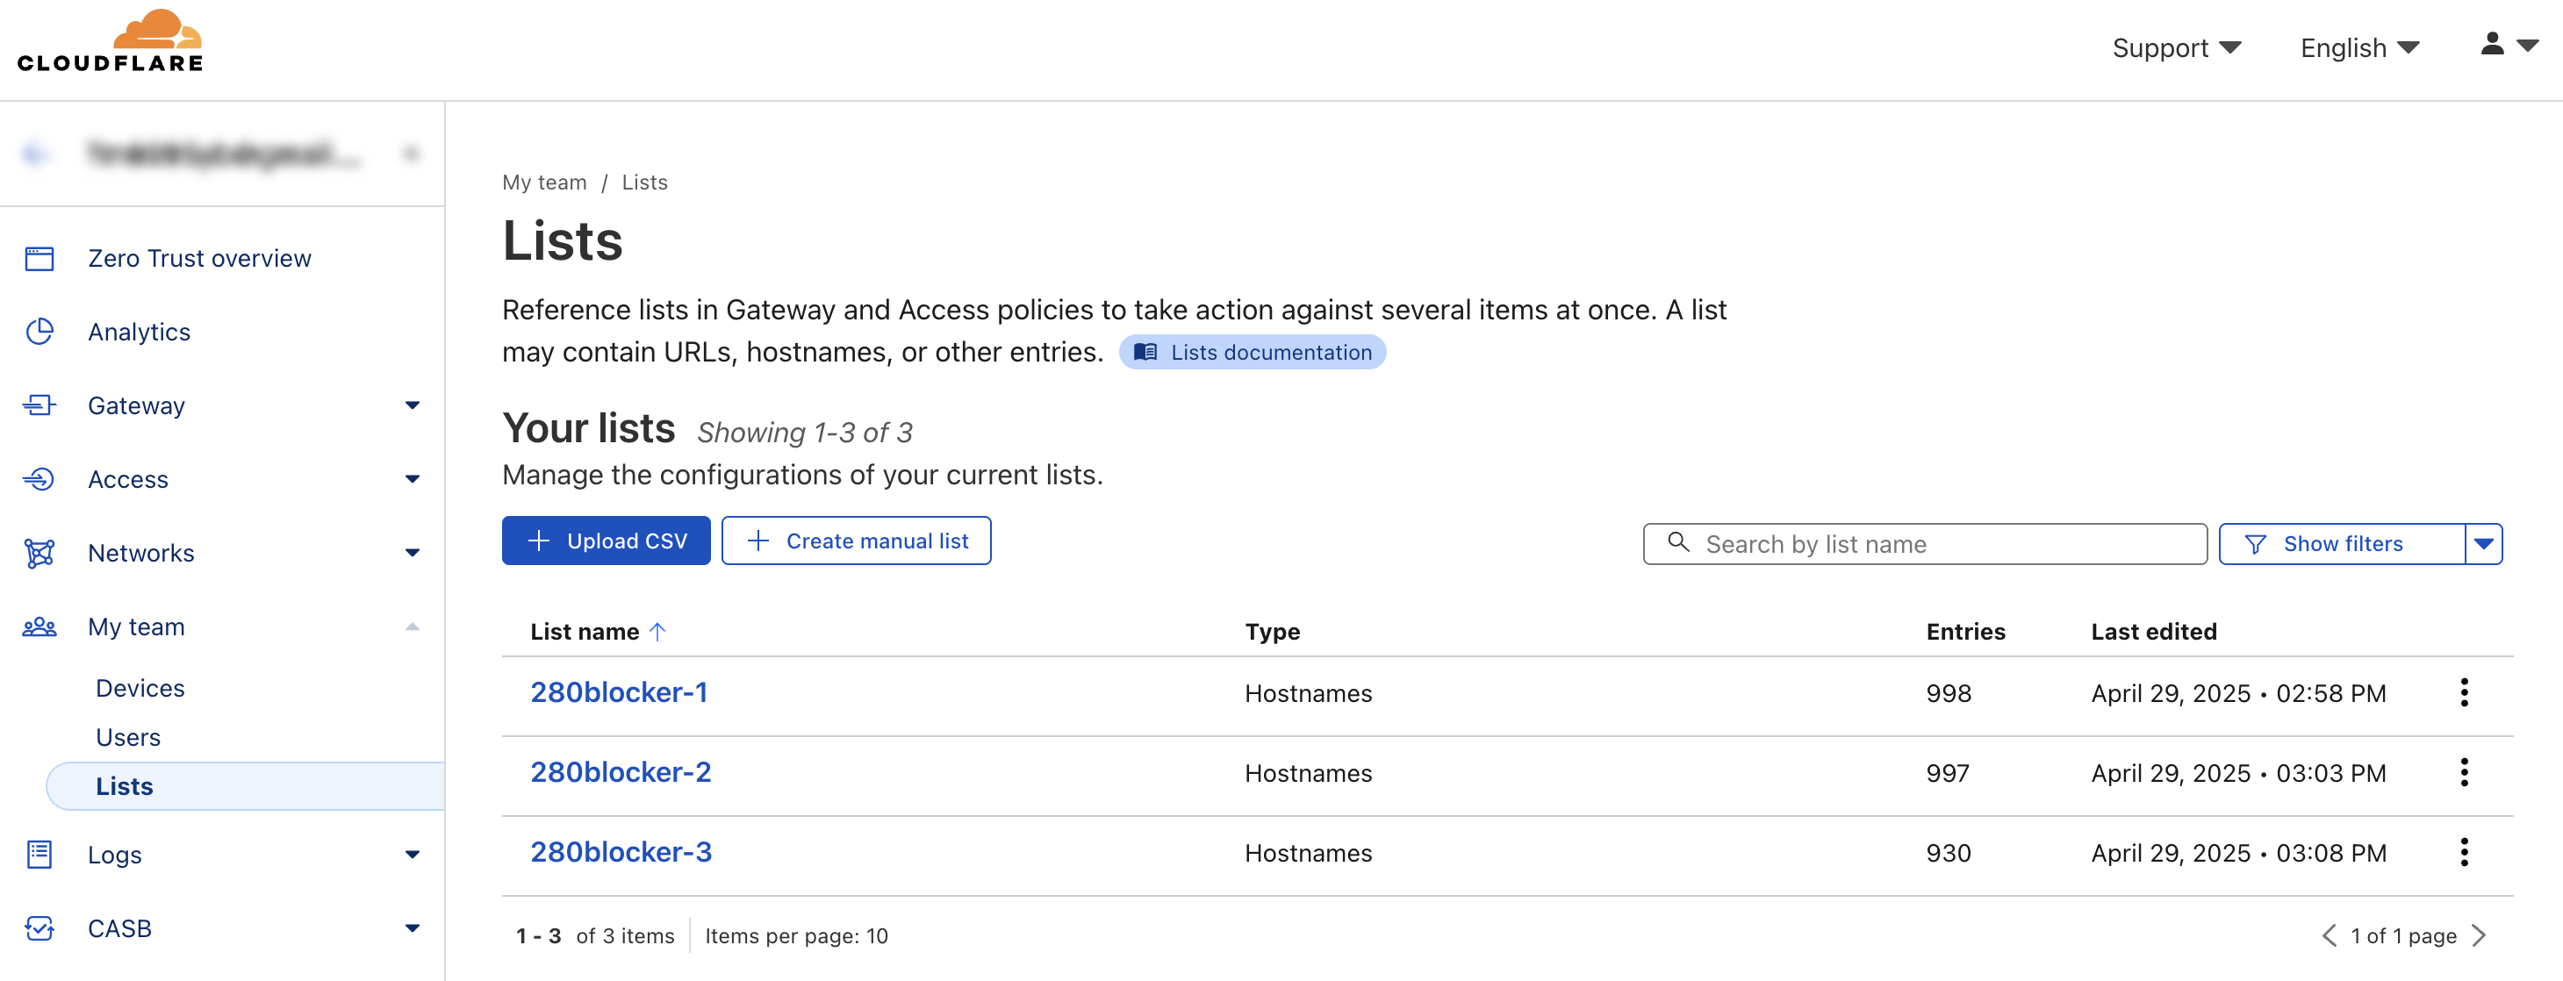Image resolution: width=2563 pixels, height=981 pixels.
Task: Go to the previous page arrow
Action: tap(2328, 935)
